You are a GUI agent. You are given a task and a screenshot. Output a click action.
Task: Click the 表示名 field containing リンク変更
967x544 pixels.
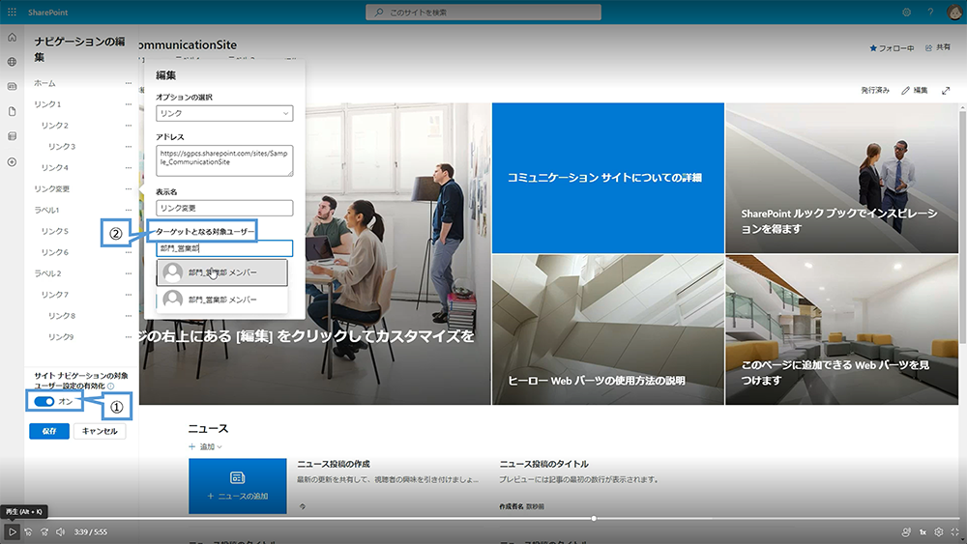(x=224, y=209)
